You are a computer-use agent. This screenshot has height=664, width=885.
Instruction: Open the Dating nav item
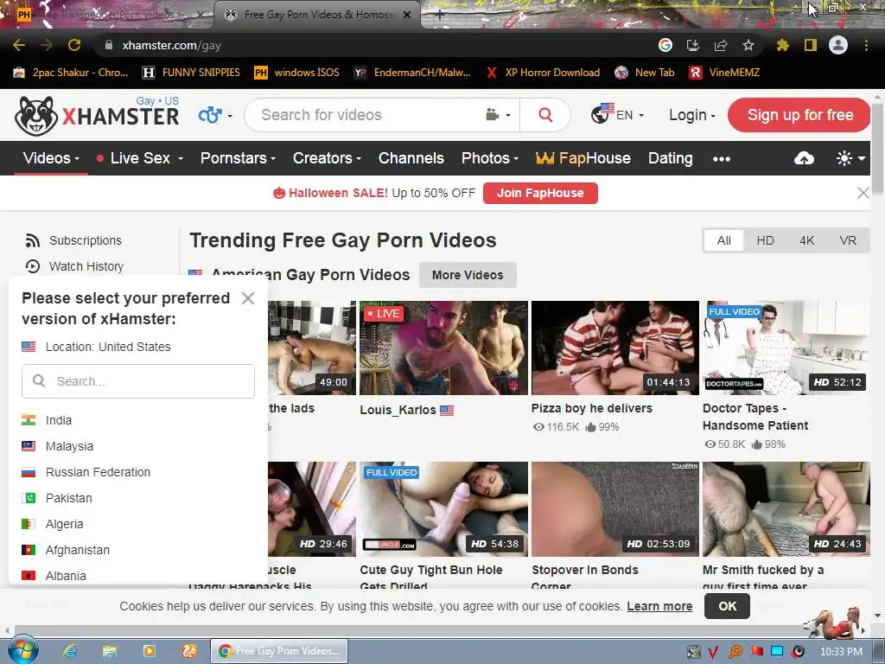(670, 159)
